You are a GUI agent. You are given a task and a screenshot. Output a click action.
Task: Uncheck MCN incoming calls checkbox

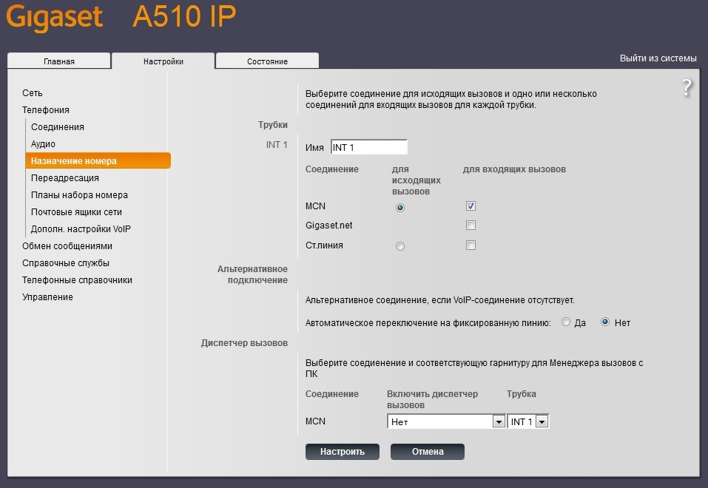pyautogui.click(x=471, y=206)
